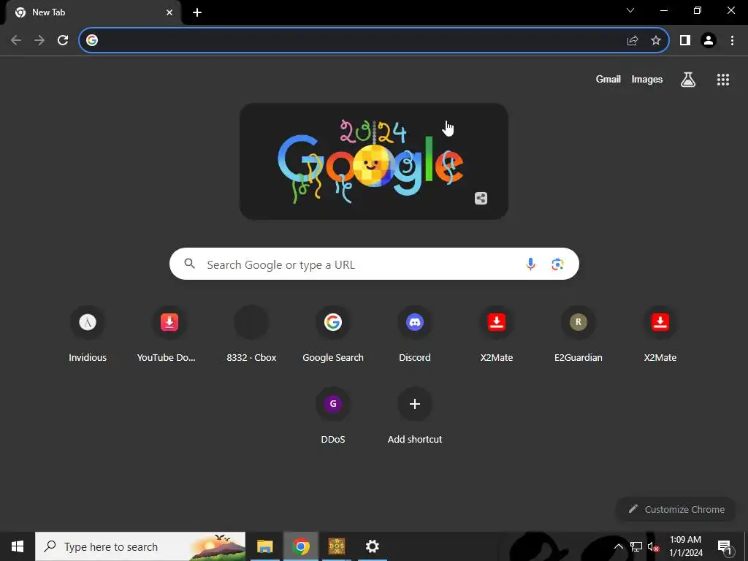This screenshot has width=748, height=561.
Task: Open the DOSBox taskbar app
Action: coord(336,546)
